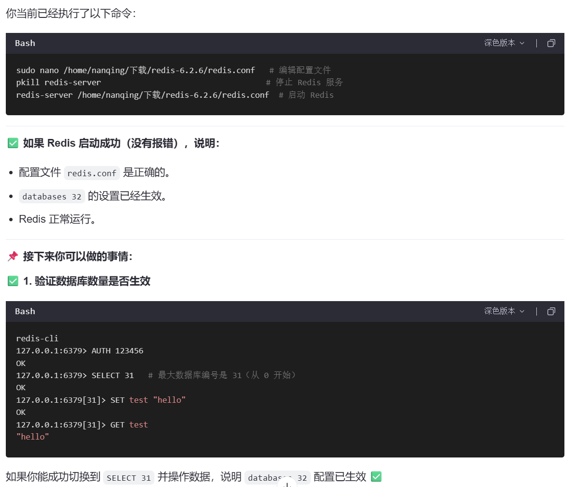Click the '# 启动 Redis' comment
The width and height of the screenshot is (577, 487).
[x=306, y=95]
